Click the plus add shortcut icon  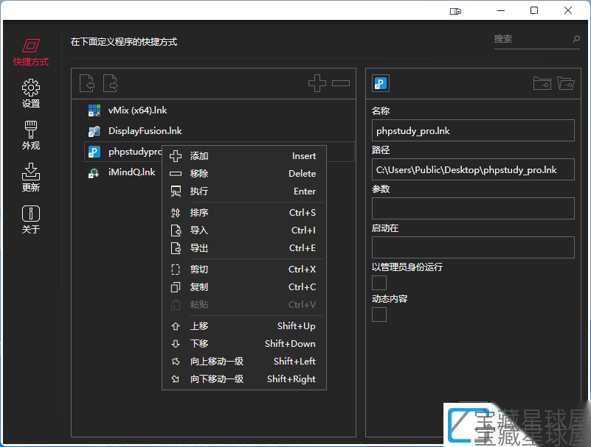(x=317, y=83)
